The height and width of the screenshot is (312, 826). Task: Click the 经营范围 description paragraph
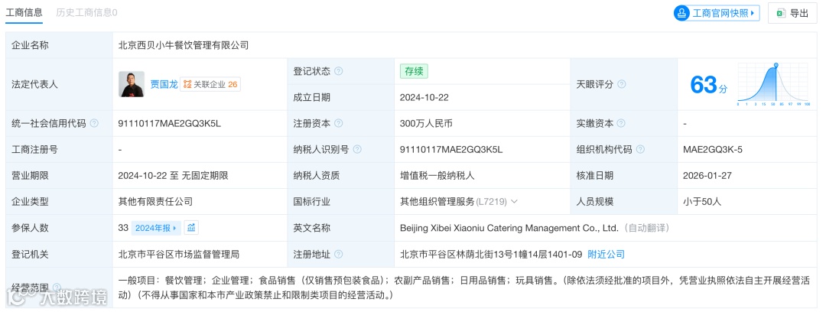(x=464, y=288)
